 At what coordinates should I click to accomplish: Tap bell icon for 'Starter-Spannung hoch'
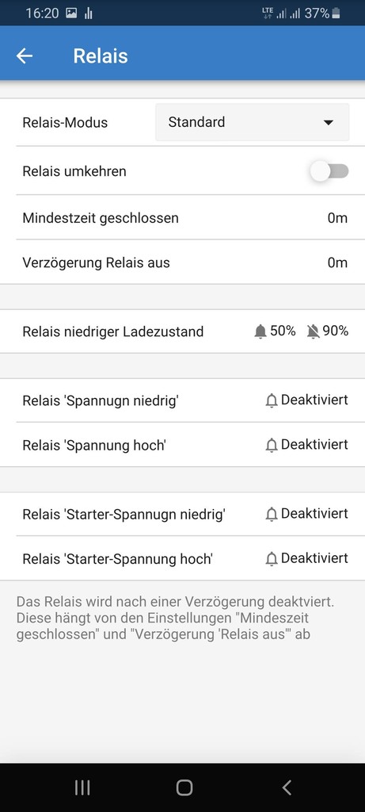point(272,559)
